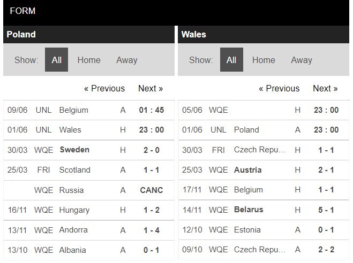Open the cancelled Russia match
The height and width of the screenshot is (263, 353).
(151, 190)
